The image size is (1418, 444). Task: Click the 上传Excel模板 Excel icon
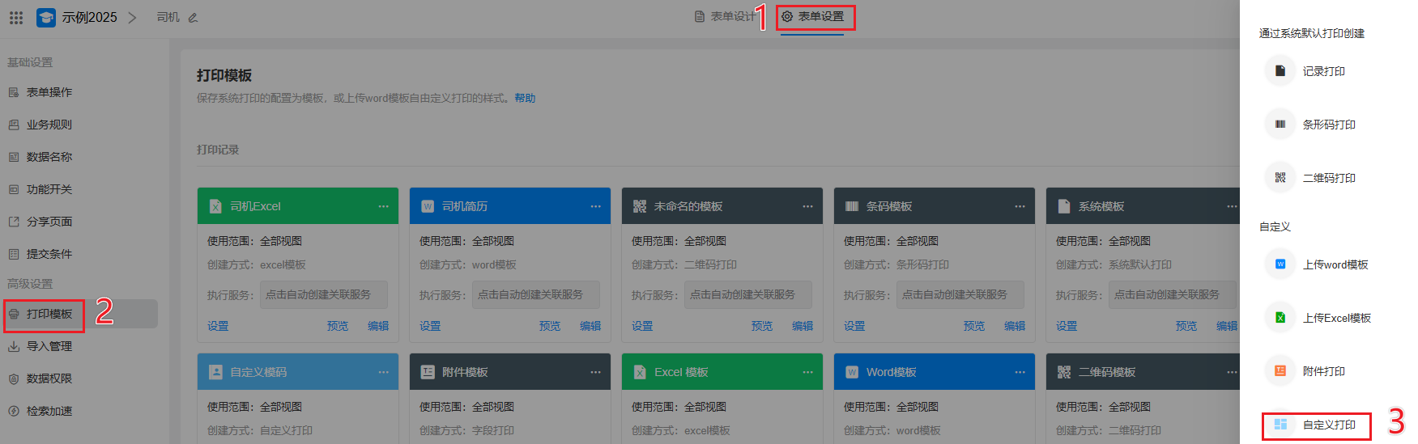(1280, 318)
